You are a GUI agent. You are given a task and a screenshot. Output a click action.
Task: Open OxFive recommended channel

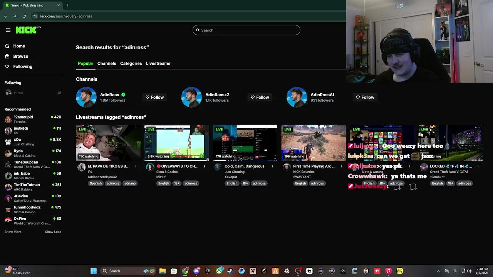click(33, 221)
